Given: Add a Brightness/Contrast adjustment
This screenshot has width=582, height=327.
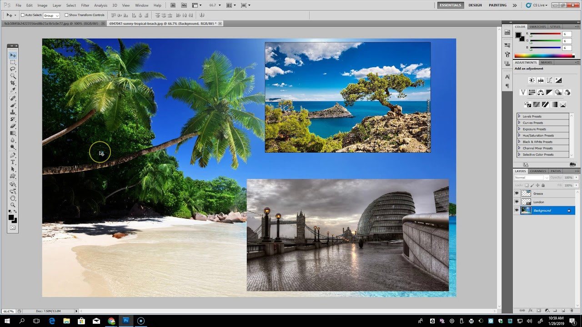Looking at the screenshot, I should click(x=532, y=80).
